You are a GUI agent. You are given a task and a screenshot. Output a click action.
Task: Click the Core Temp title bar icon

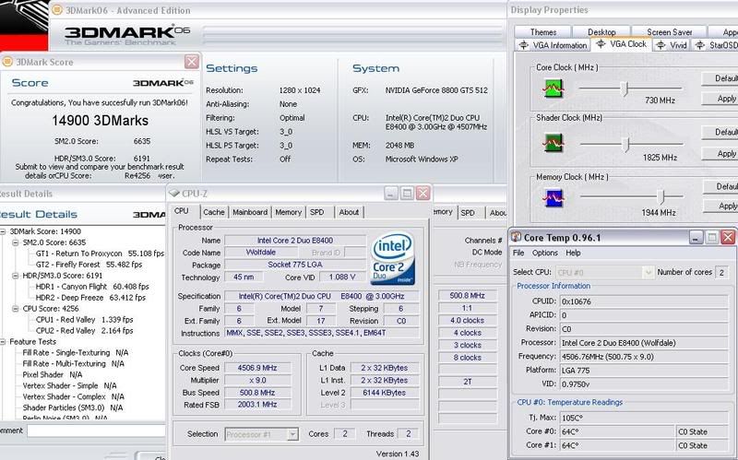(518, 237)
